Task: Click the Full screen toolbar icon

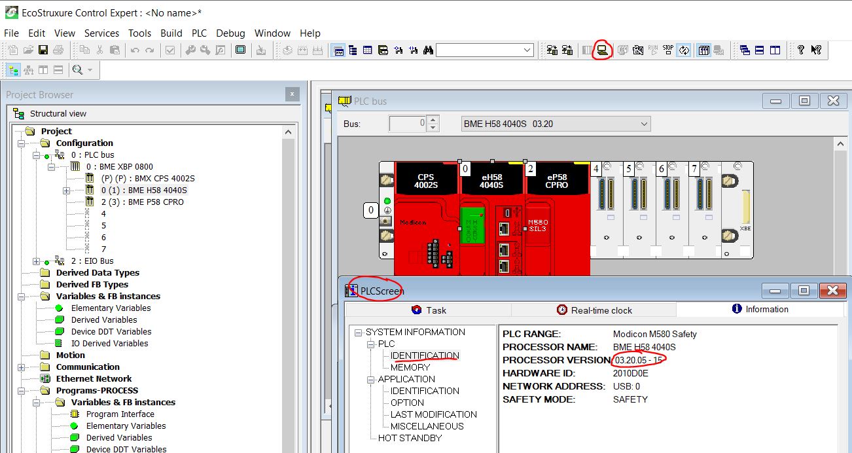Action: click(241, 50)
